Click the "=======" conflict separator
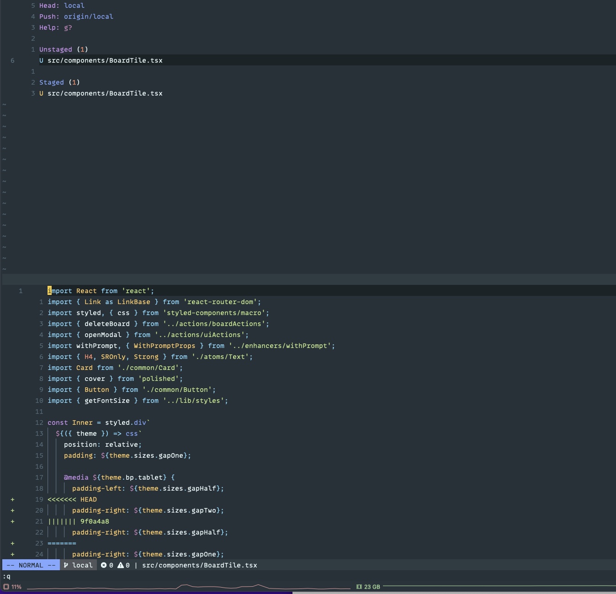Image resolution: width=616 pixels, height=594 pixels. [61, 543]
